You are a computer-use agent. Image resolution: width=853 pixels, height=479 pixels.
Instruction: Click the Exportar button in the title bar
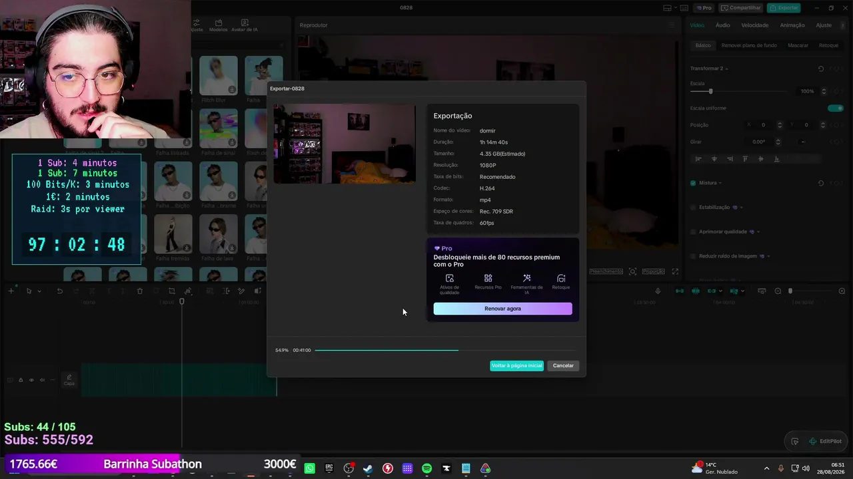click(x=784, y=8)
